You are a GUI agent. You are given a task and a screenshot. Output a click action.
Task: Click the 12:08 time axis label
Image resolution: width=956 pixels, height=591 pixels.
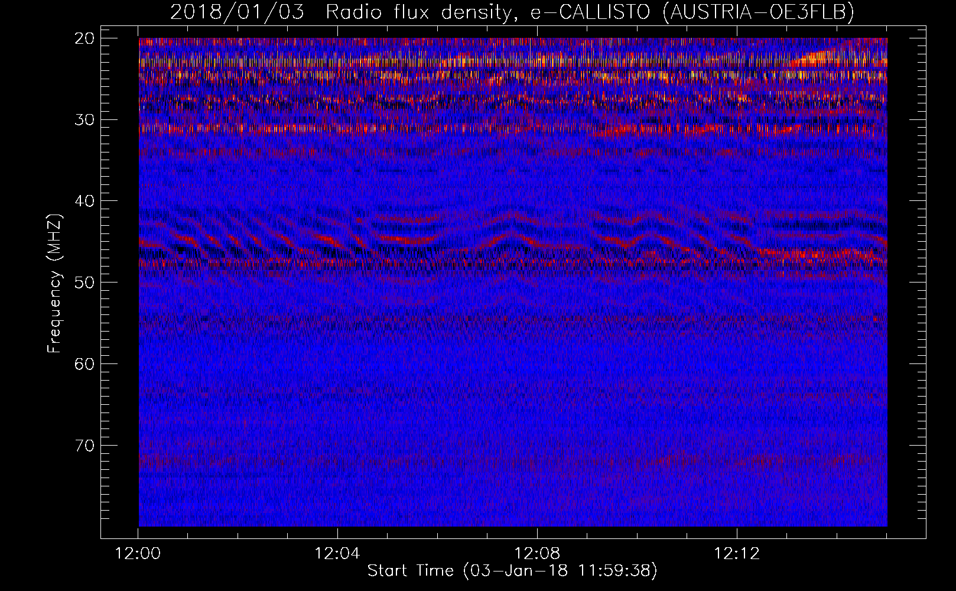(x=537, y=554)
